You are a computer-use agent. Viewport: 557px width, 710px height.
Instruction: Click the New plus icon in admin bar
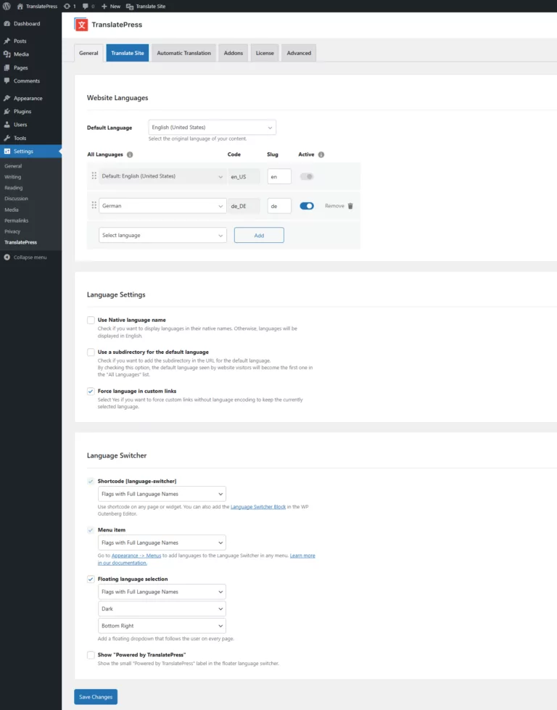pos(104,7)
